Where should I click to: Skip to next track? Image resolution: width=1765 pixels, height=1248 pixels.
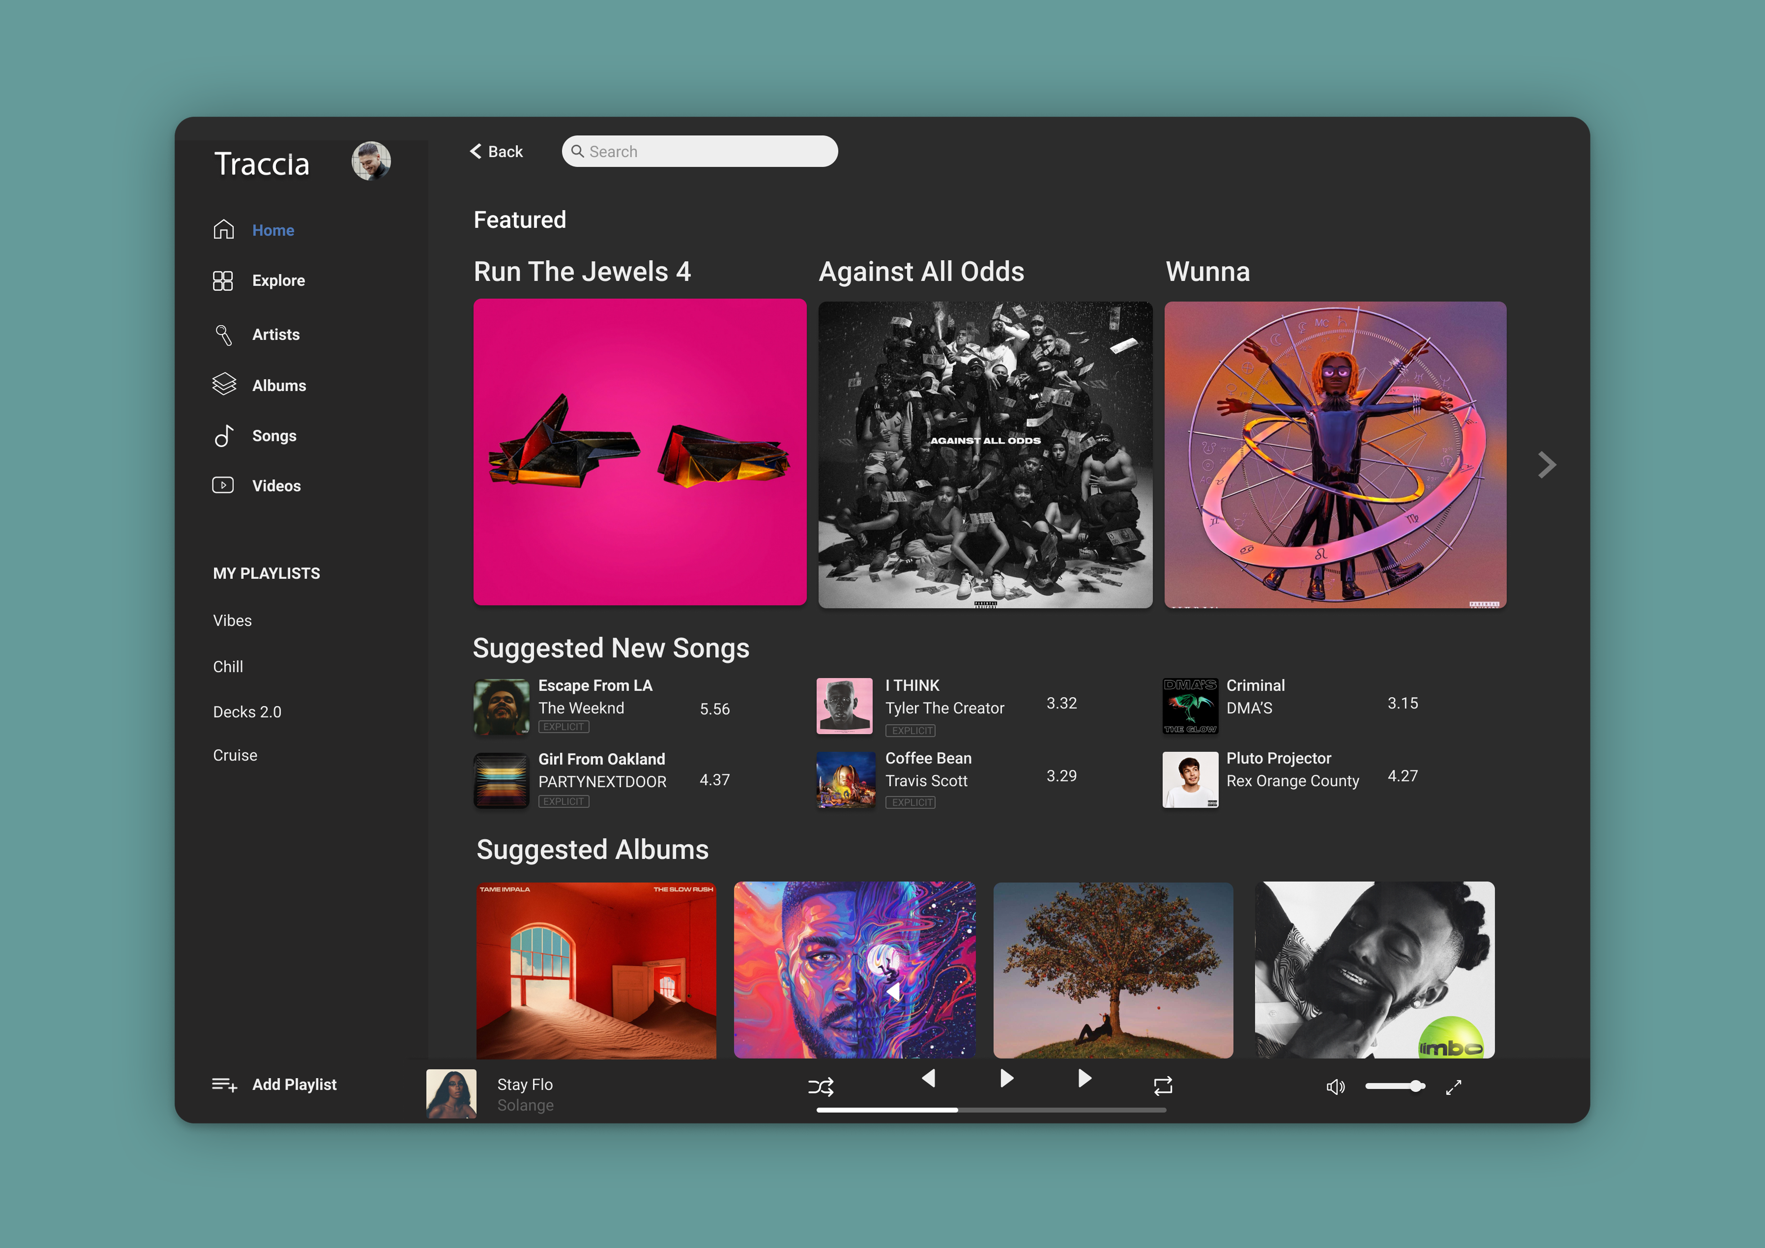coord(1084,1078)
